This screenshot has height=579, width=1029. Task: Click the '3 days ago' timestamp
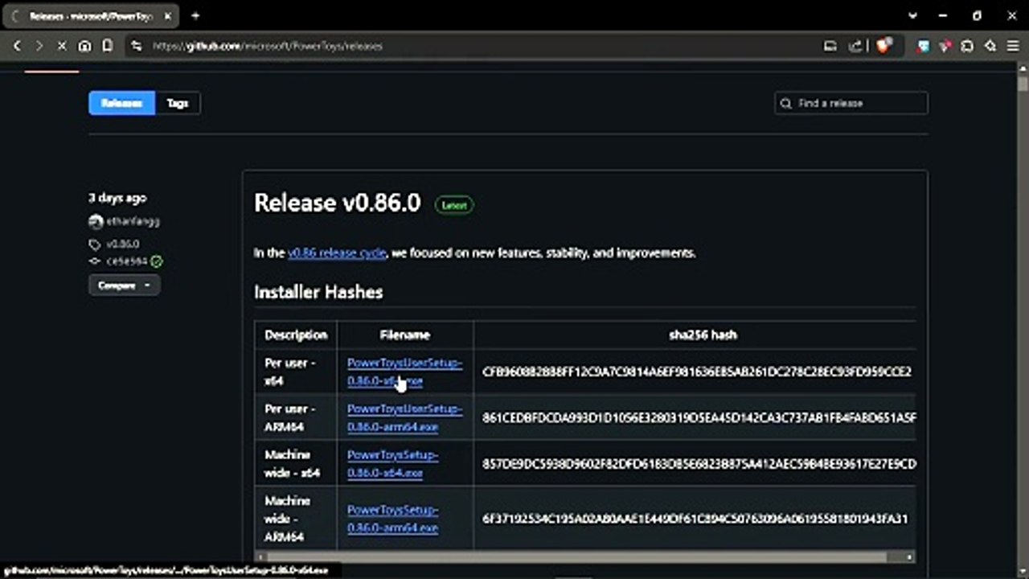[x=117, y=198]
